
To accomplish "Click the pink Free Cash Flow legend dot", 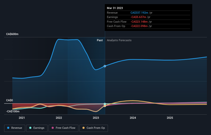I will [x=53, y=128].
